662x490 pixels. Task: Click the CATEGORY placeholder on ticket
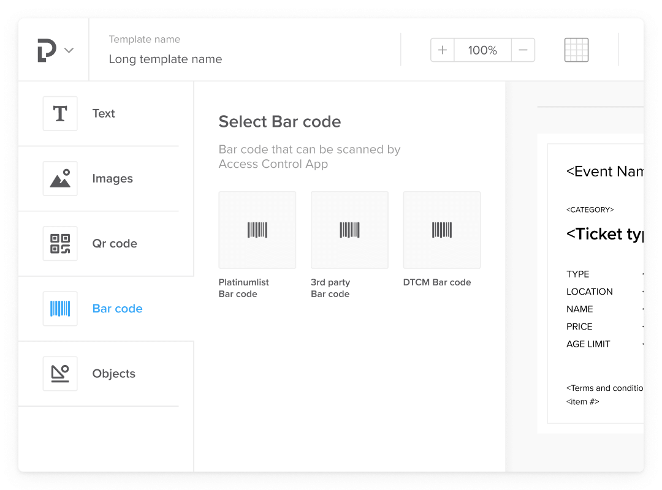590,209
